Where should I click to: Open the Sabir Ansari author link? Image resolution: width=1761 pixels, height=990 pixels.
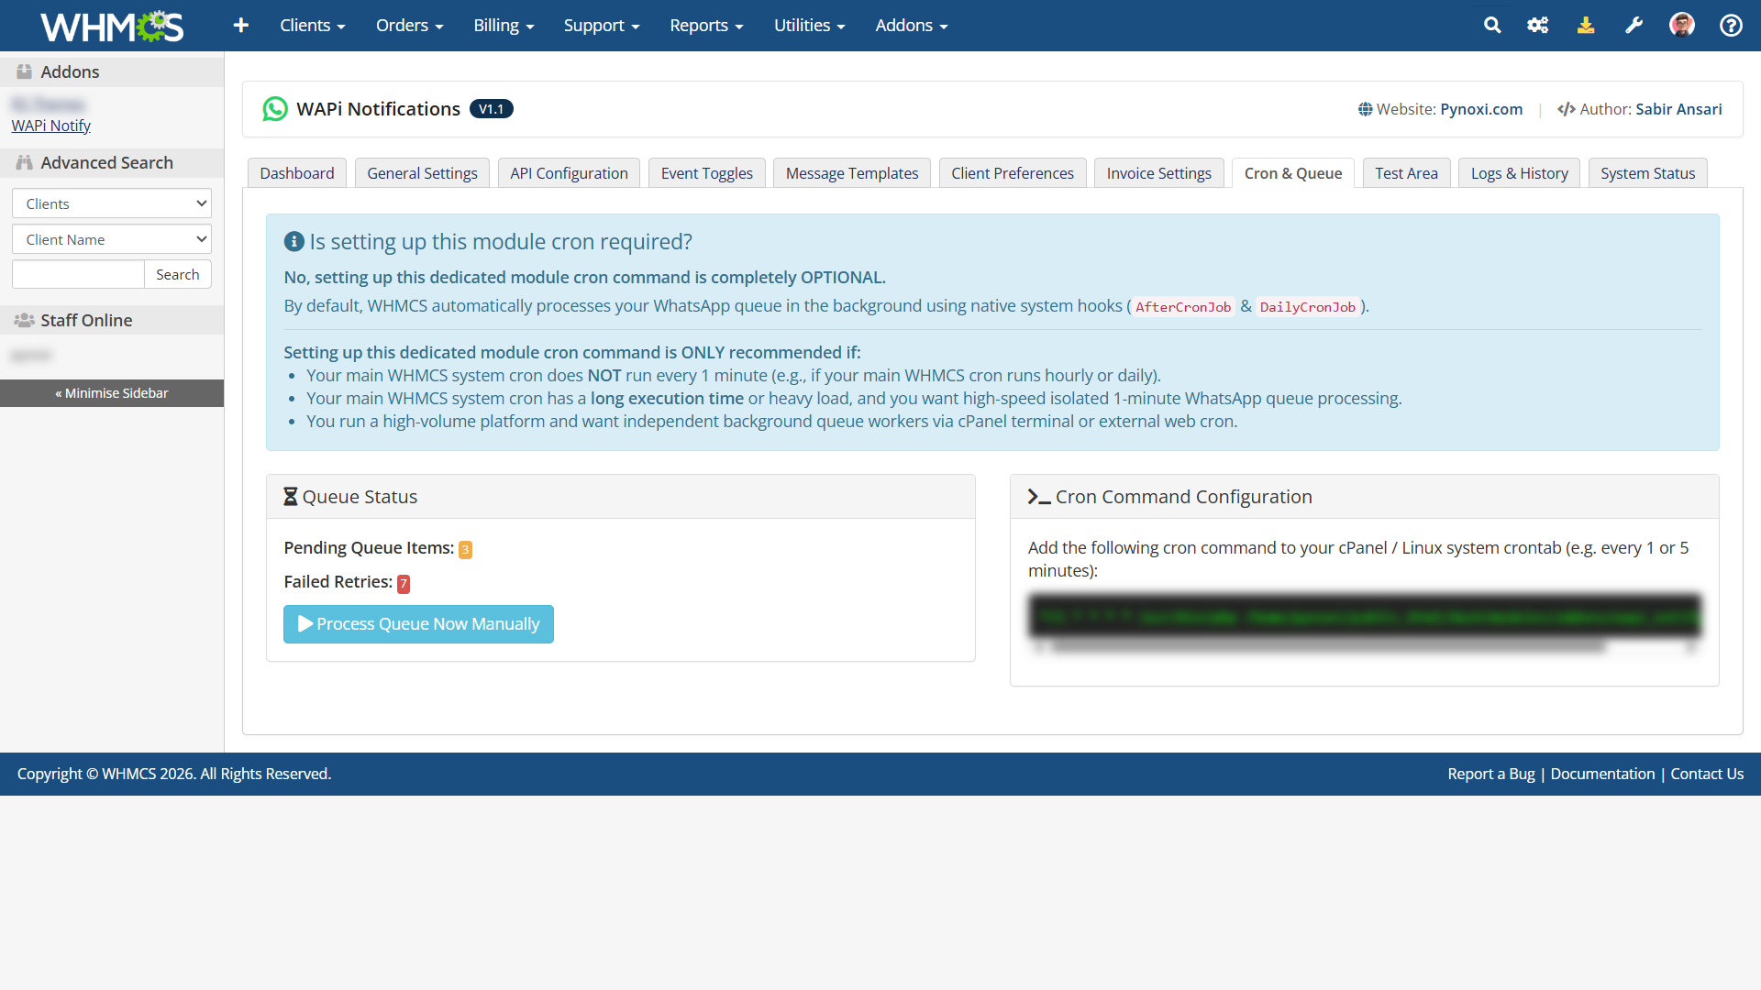[1678, 109]
